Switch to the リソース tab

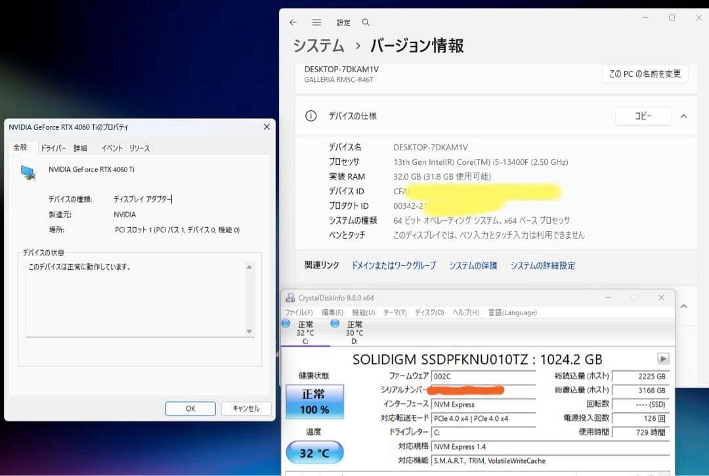pyautogui.click(x=139, y=148)
